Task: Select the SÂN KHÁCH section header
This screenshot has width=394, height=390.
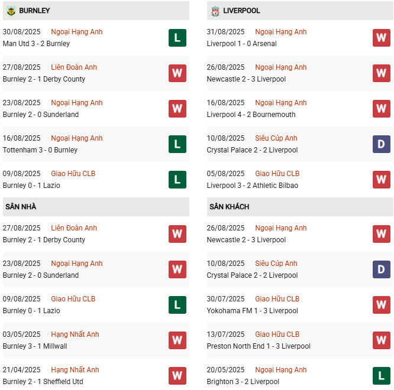Action: pos(229,207)
